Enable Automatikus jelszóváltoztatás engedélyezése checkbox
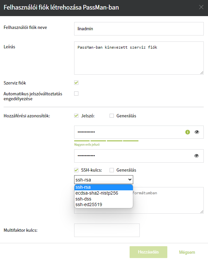Screen dimensions: 208x261 76,93
